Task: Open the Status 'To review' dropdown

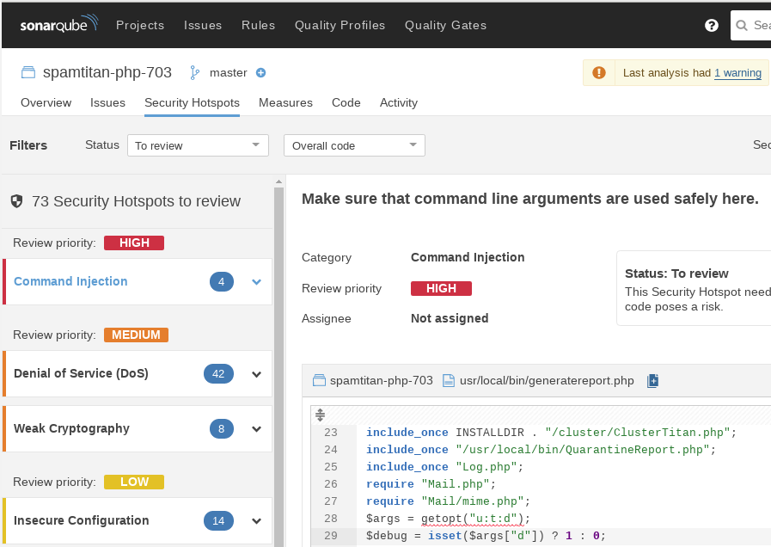Action: 198,145
